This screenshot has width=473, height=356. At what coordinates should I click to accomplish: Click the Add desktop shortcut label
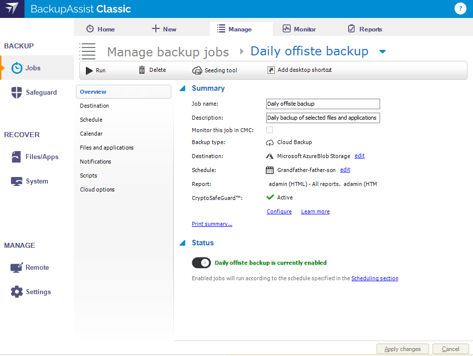coord(305,70)
